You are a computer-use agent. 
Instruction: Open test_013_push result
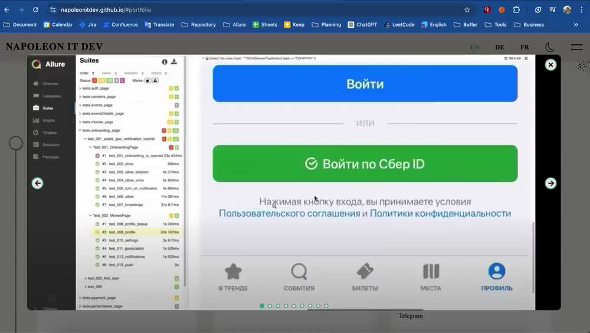(x=137, y=265)
